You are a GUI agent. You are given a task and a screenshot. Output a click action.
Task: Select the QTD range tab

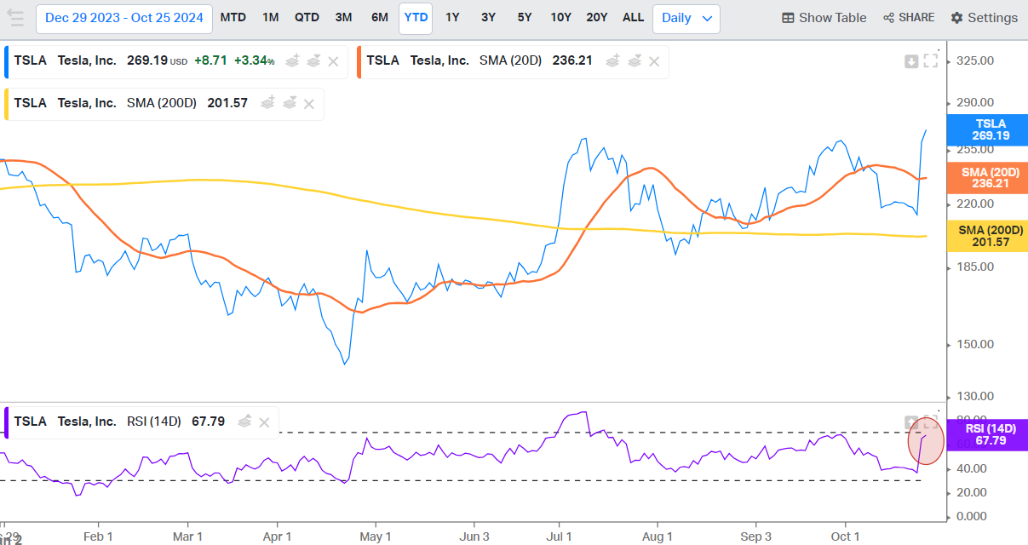[x=307, y=18]
